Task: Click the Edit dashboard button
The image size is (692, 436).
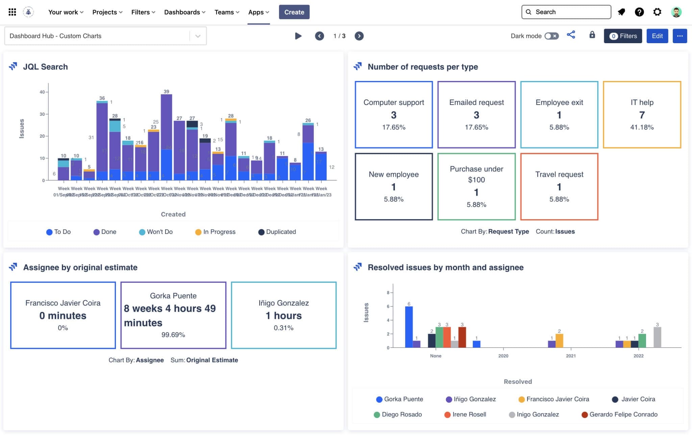Action: click(657, 36)
